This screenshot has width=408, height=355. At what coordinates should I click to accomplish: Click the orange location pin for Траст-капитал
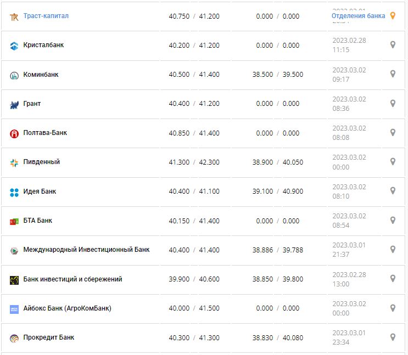tap(393, 16)
